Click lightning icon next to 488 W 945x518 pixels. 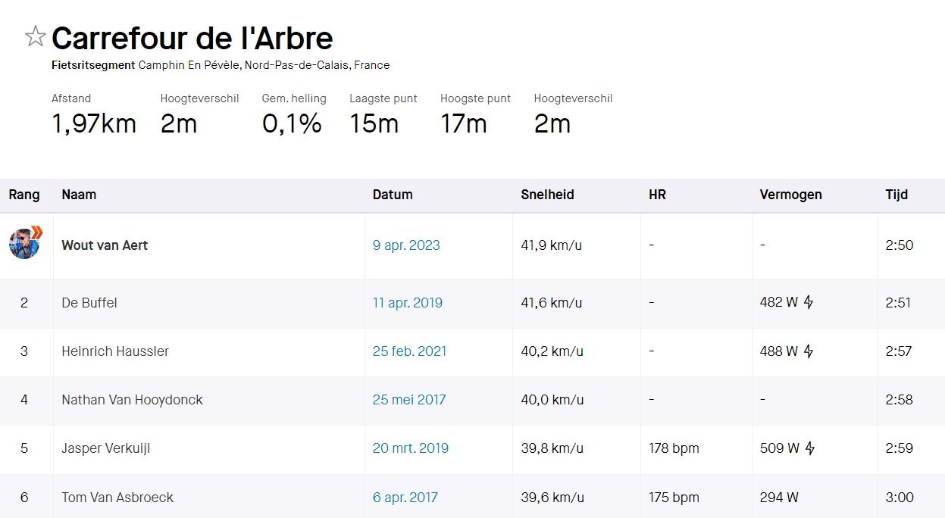[x=809, y=351]
